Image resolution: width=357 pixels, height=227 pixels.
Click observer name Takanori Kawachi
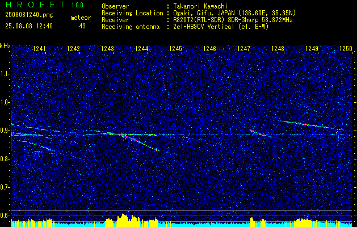point(200,6)
